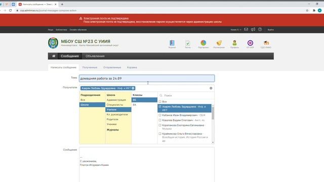Open the Онлайн обучение link
324x182 pixels.
78,30
